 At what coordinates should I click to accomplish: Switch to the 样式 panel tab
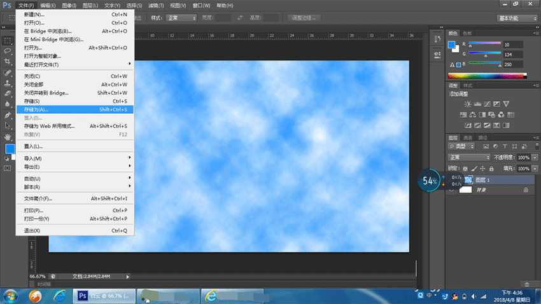click(468, 85)
